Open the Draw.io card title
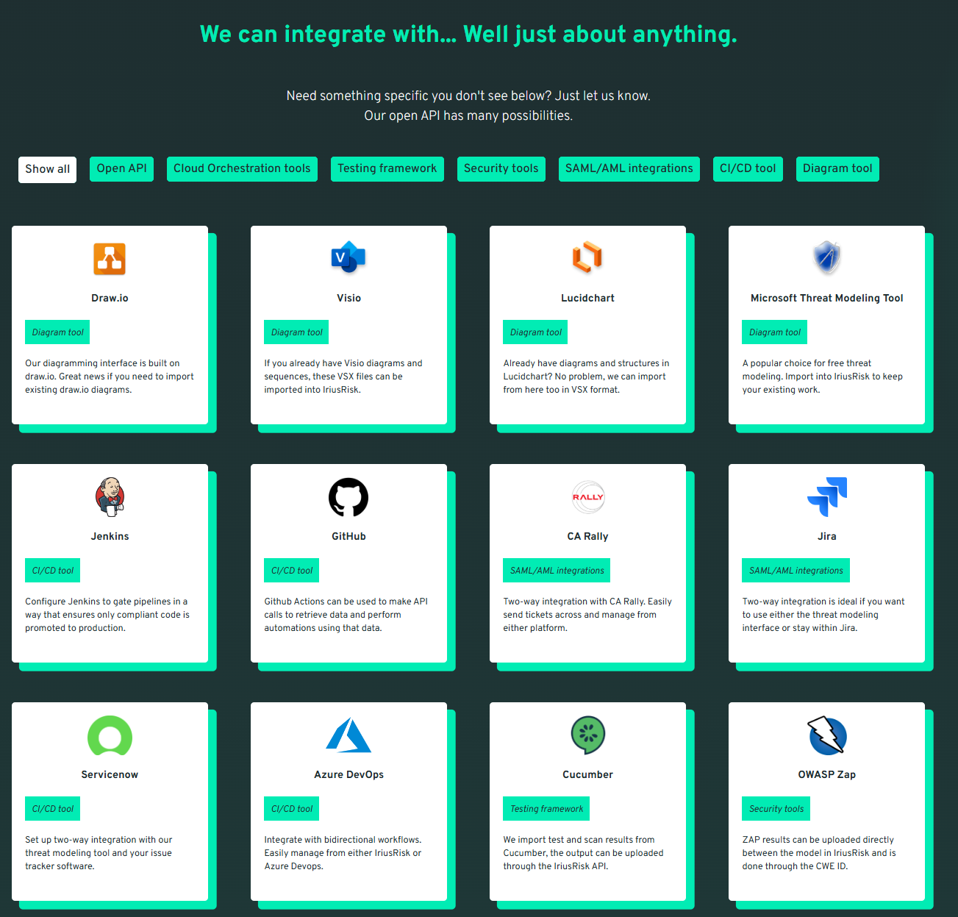The image size is (958, 917). [x=110, y=298]
